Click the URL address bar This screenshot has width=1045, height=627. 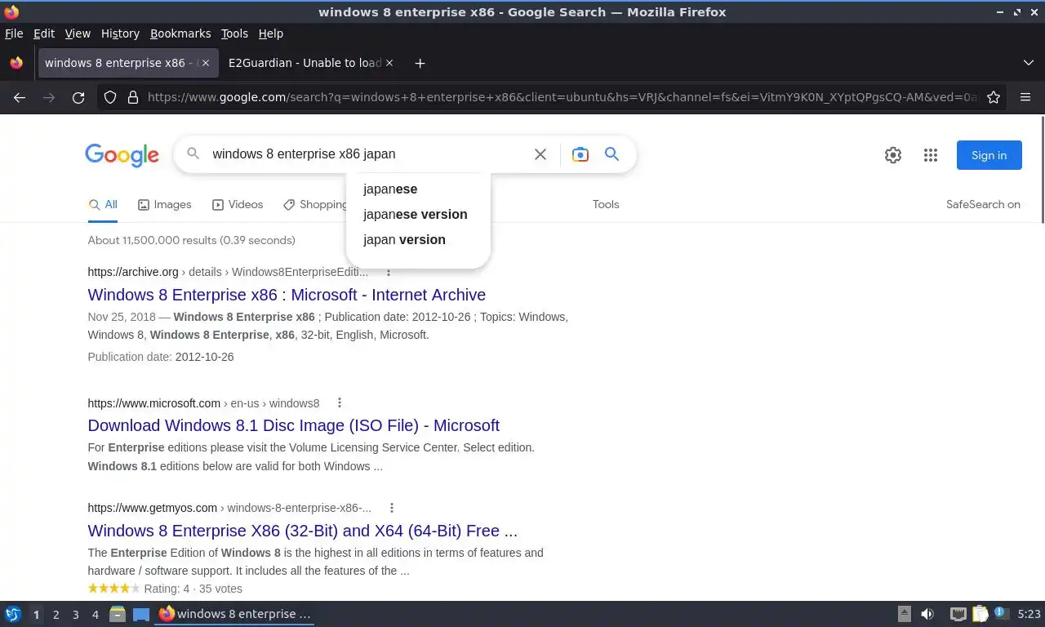(563, 97)
